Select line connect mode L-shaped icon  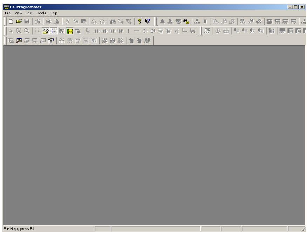pyautogui.click(x=185, y=31)
